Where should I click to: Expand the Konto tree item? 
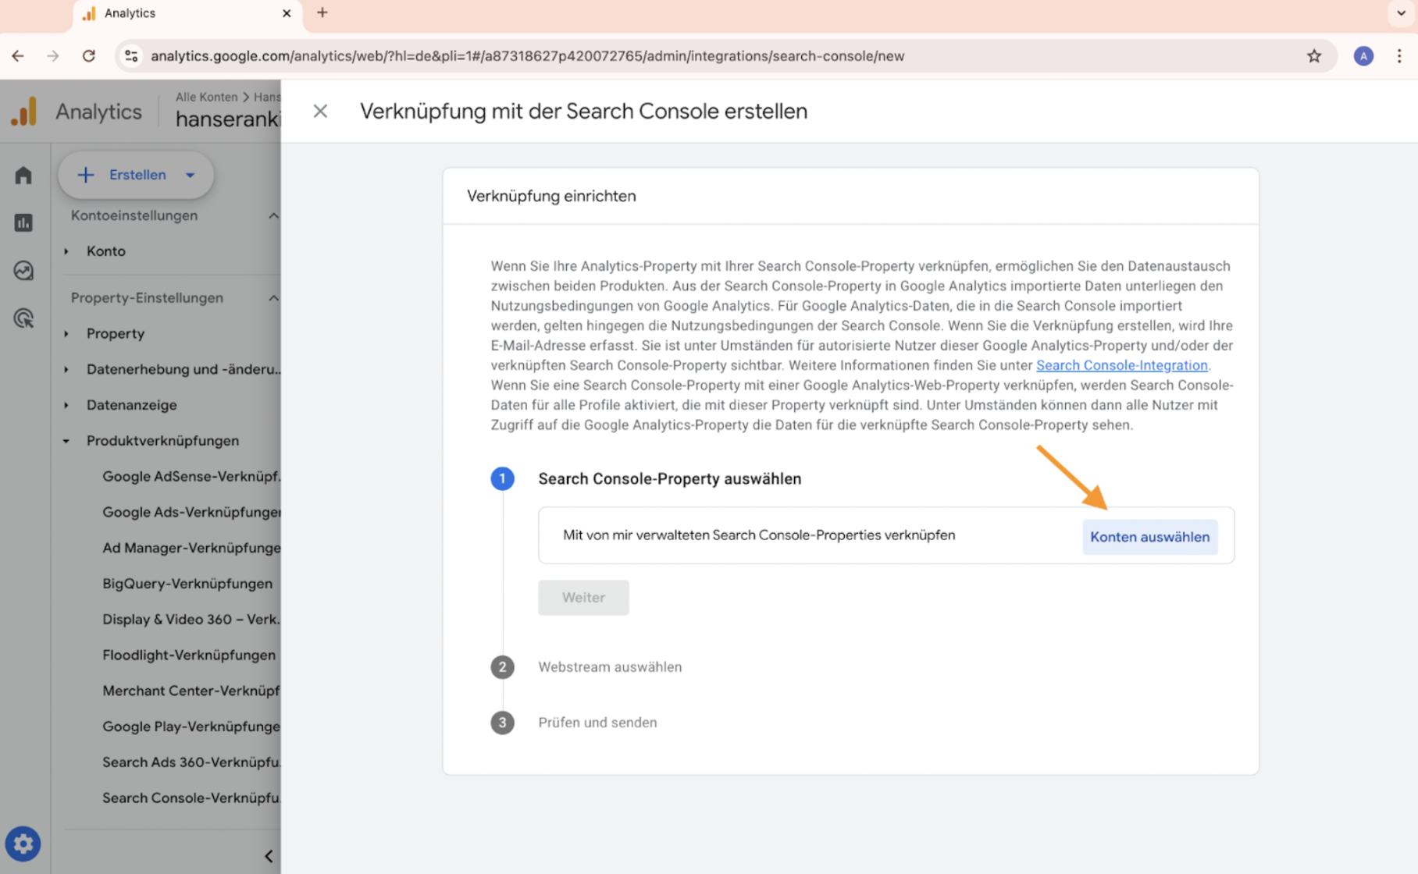click(66, 251)
